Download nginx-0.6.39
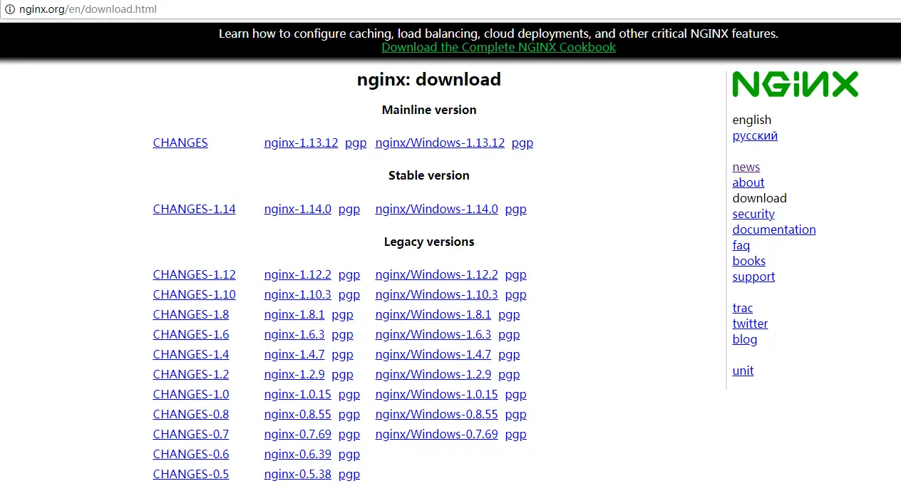901x491 pixels. (297, 454)
